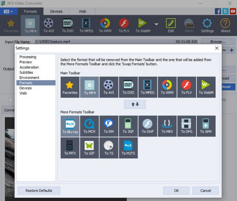Open the view mode dropdown button
237x201 pixels.
(x=8, y=11)
